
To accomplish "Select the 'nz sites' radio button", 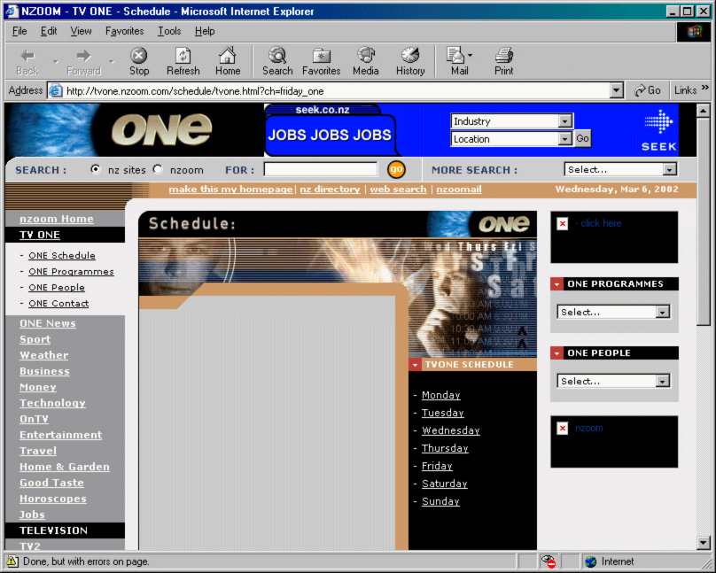I will (x=96, y=169).
